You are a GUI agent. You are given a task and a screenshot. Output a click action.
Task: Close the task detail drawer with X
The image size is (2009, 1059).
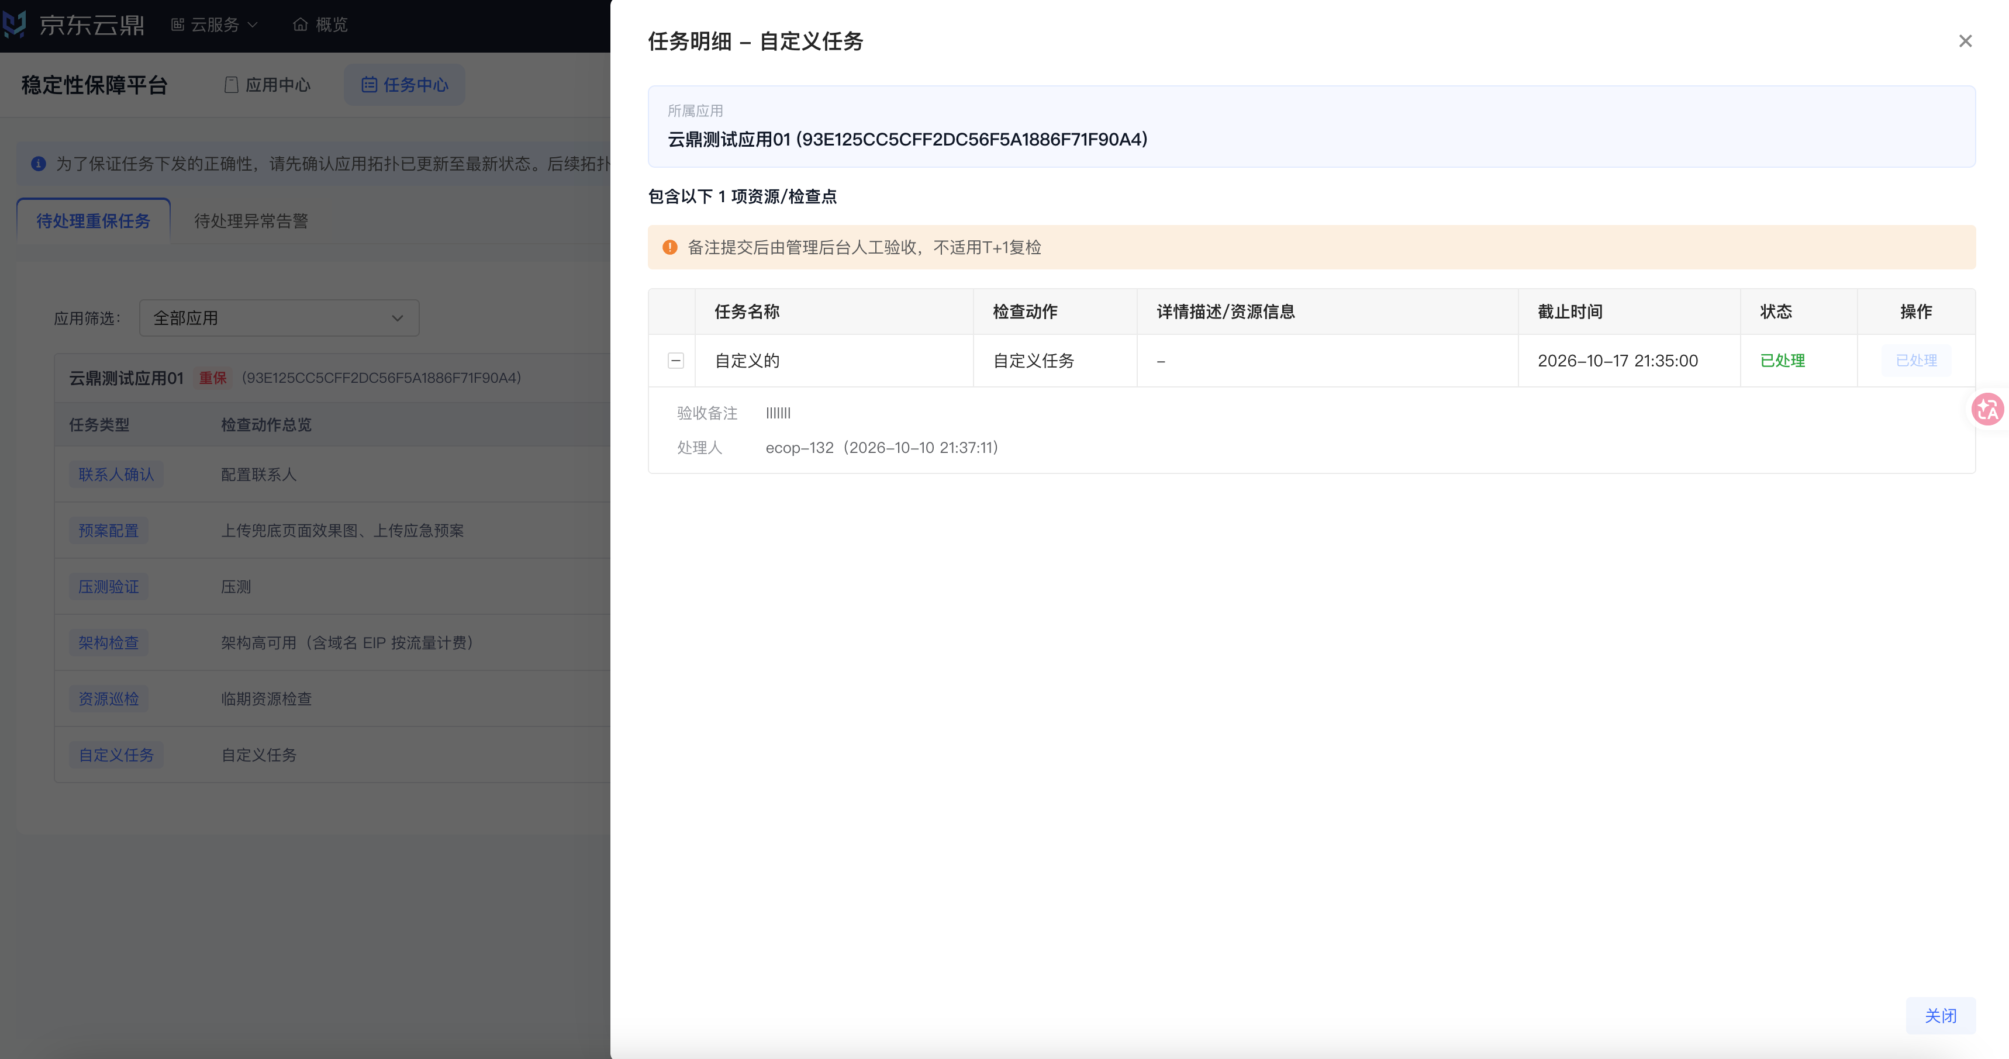pyautogui.click(x=1965, y=41)
